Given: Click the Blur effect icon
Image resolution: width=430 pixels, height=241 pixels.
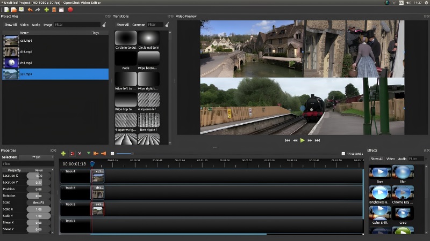Looking at the screenshot, I should tap(403, 172).
